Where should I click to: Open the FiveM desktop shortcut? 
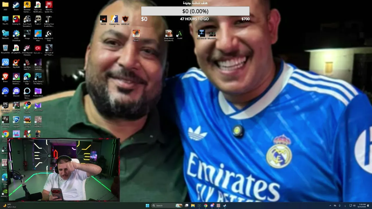[180, 35]
